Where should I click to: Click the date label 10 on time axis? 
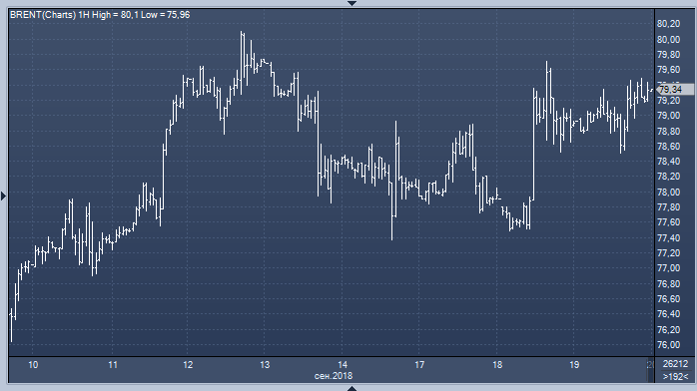33,365
